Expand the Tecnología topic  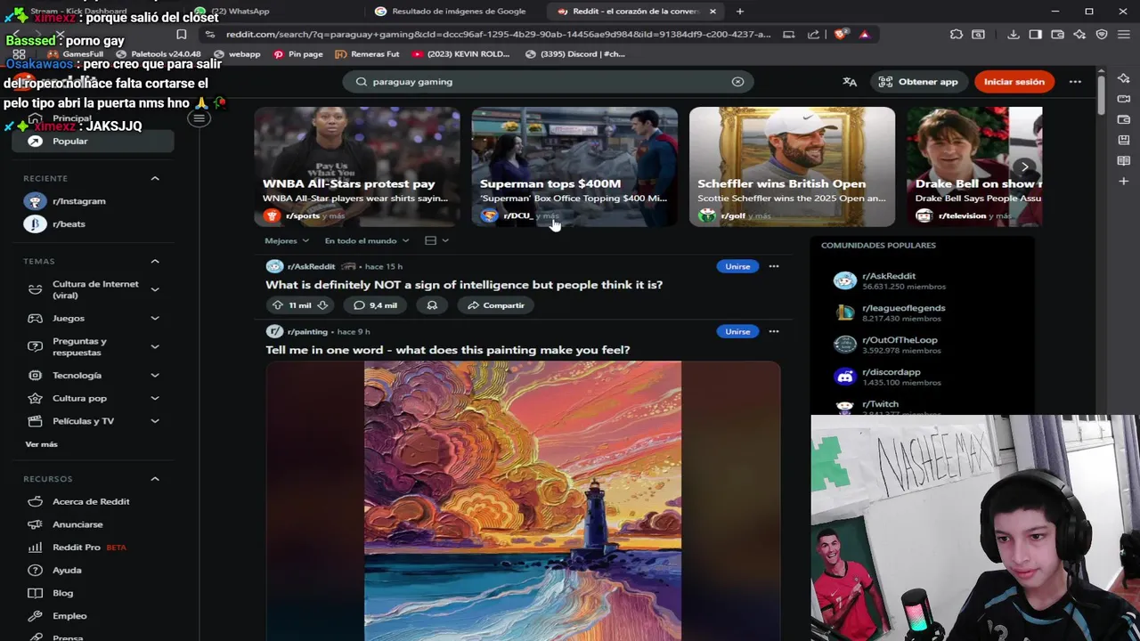click(155, 375)
